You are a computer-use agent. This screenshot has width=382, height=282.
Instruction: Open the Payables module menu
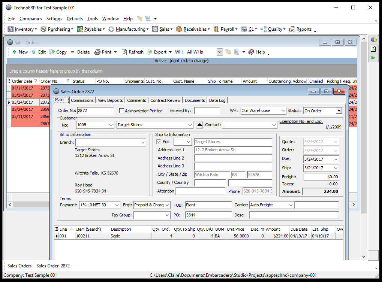tap(91, 29)
